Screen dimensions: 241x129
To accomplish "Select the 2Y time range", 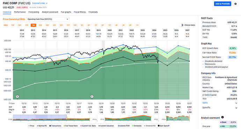I will point(130,25).
